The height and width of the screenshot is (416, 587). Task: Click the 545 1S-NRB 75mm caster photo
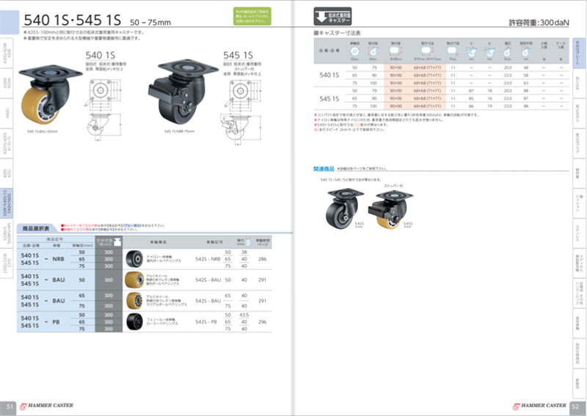(183, 91)
